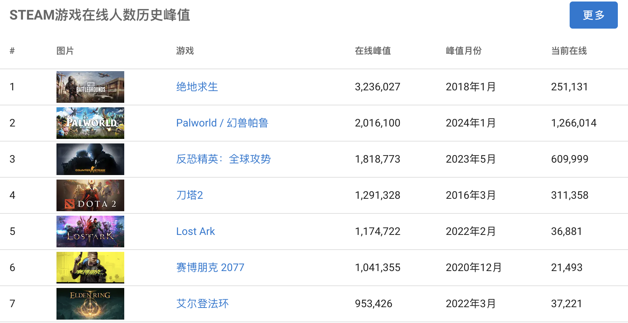Open the Palworld / 幻兽帕鲁 link

222,123
